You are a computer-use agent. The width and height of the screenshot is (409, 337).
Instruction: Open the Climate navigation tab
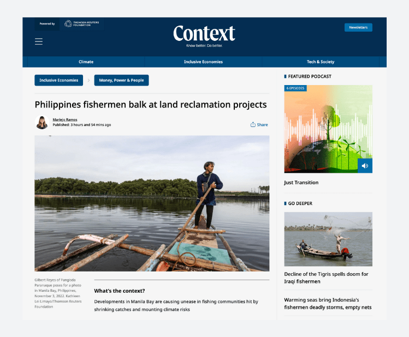point(86,62)
